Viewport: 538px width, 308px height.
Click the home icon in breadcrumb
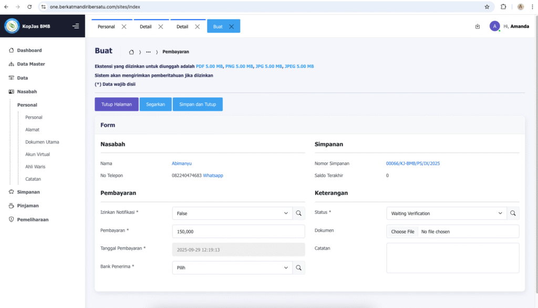(131, 52)
